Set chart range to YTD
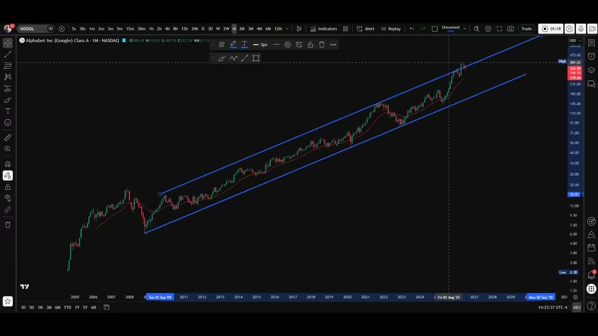This screenshot has width=598, height=336. [x=67, y=307]
